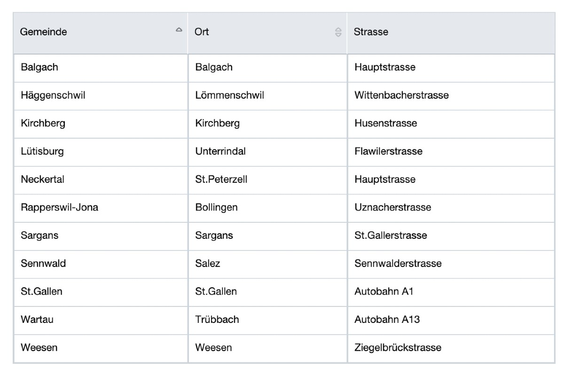
Task: Select the Flawilerstrasse cell
Action: [x=388, y=151]
